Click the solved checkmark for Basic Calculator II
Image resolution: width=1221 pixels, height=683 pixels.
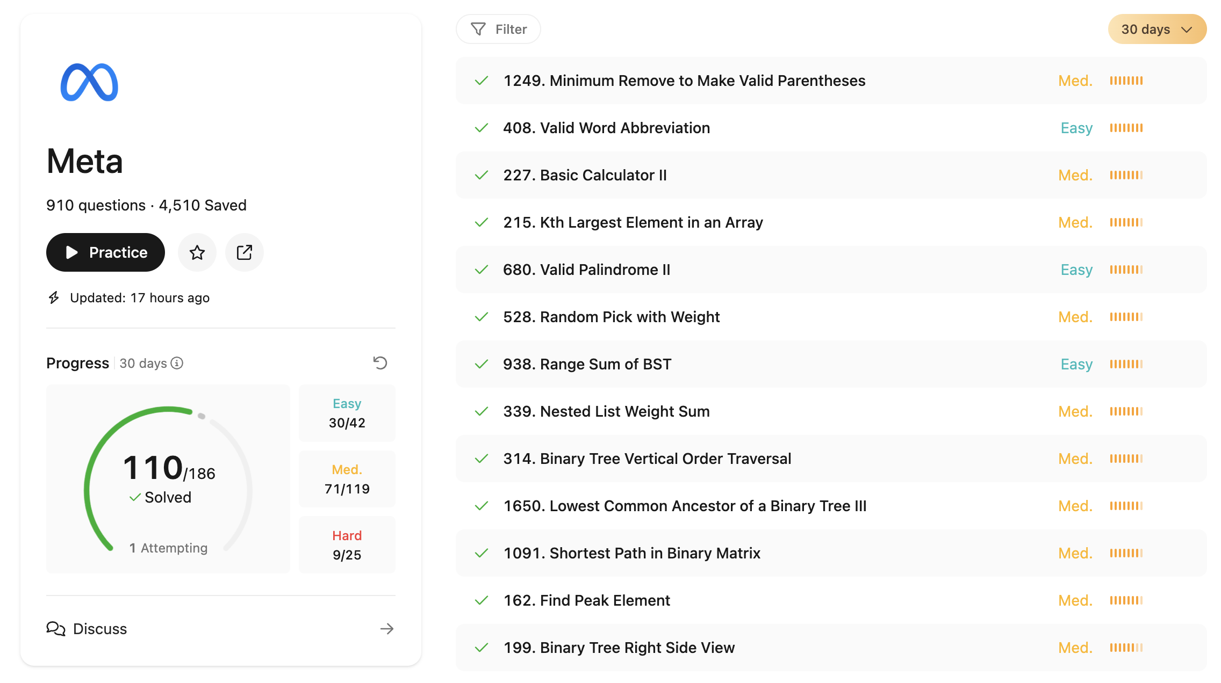tap(482, 175)
